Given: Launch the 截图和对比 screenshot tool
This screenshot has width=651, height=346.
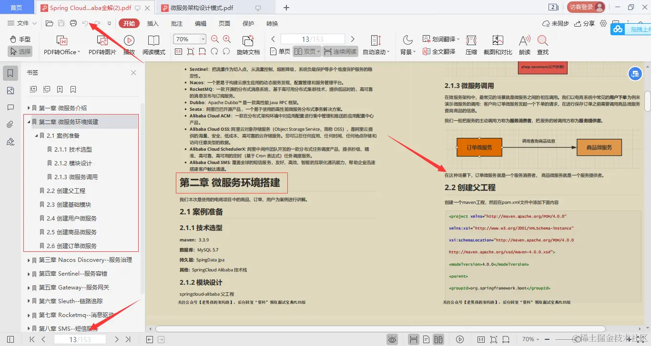Looking at the screenshot, I should 498,45.
